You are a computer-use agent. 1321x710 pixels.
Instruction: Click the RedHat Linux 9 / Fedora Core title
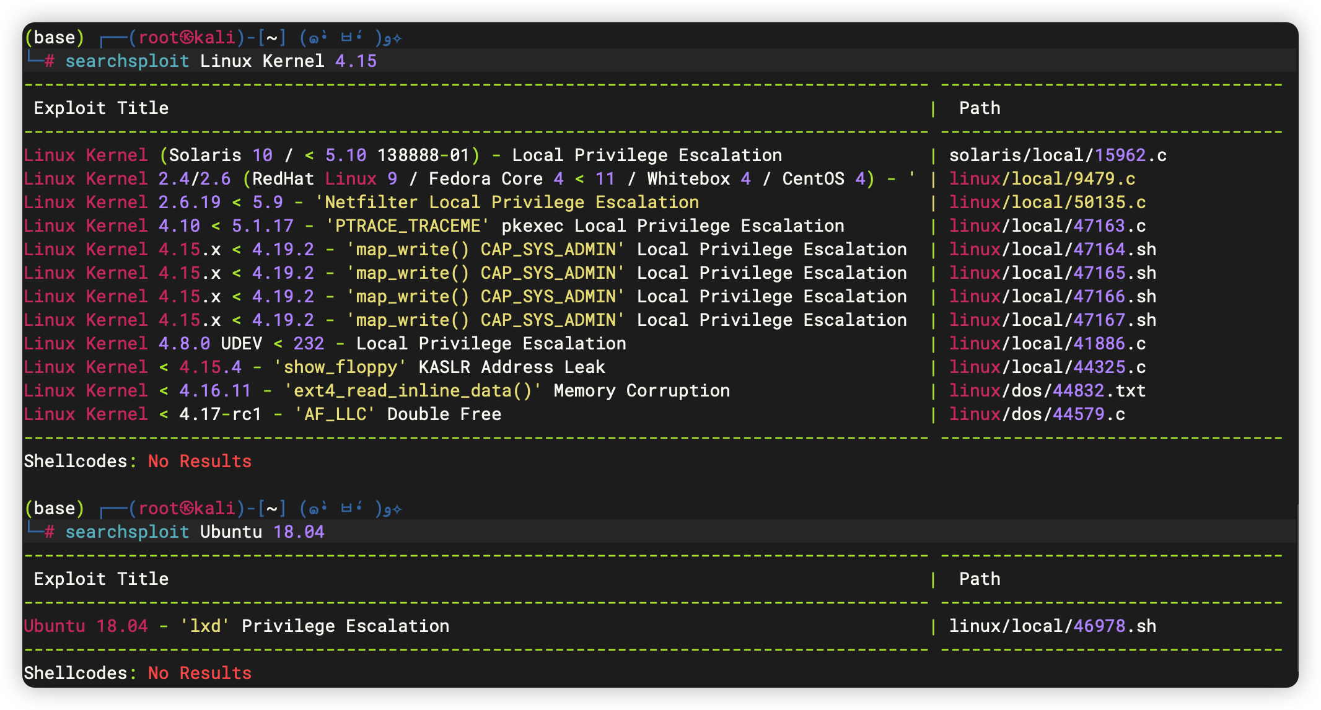(x=469, y=178)
